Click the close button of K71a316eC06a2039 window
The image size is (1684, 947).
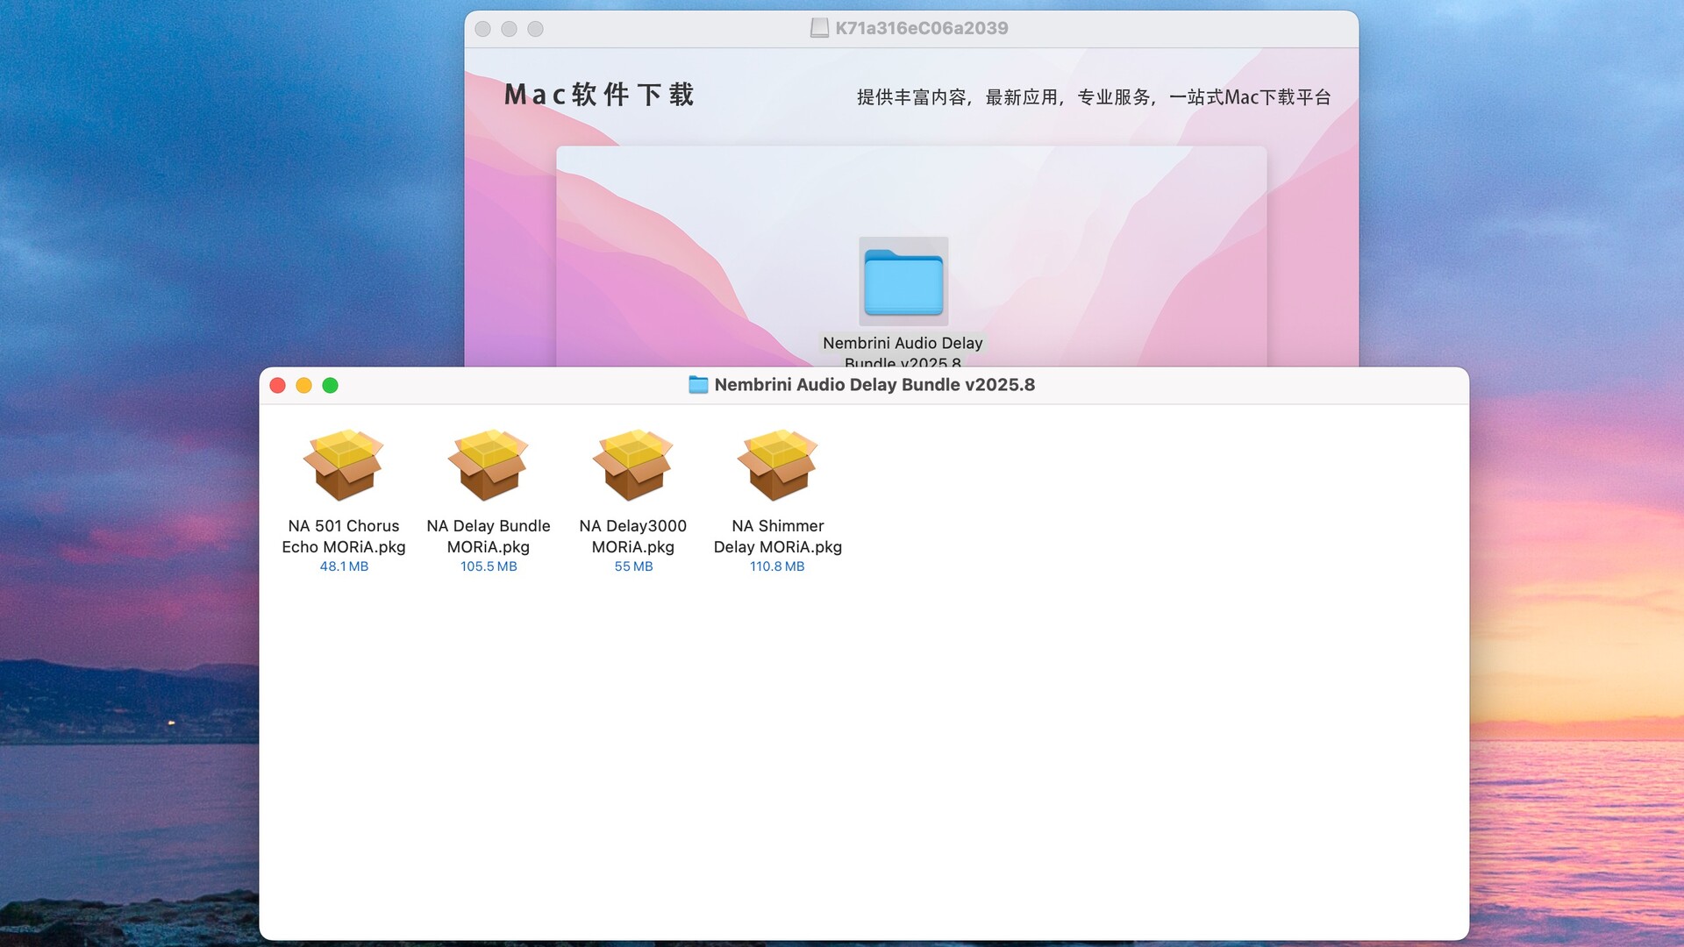(483, 29)
